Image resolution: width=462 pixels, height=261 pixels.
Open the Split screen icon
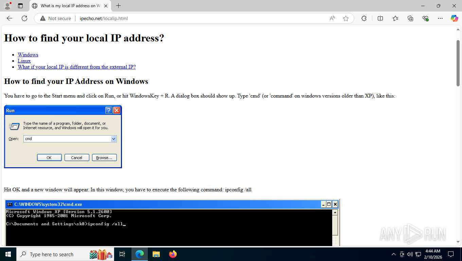380,18
